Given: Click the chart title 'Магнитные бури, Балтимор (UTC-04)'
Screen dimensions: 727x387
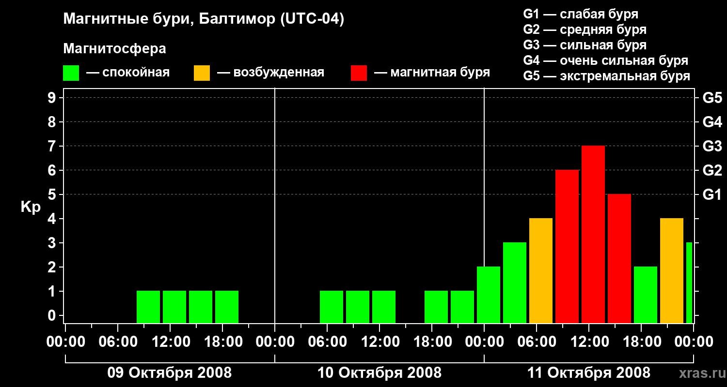Looking at the screenshot, I should point(204,20).
